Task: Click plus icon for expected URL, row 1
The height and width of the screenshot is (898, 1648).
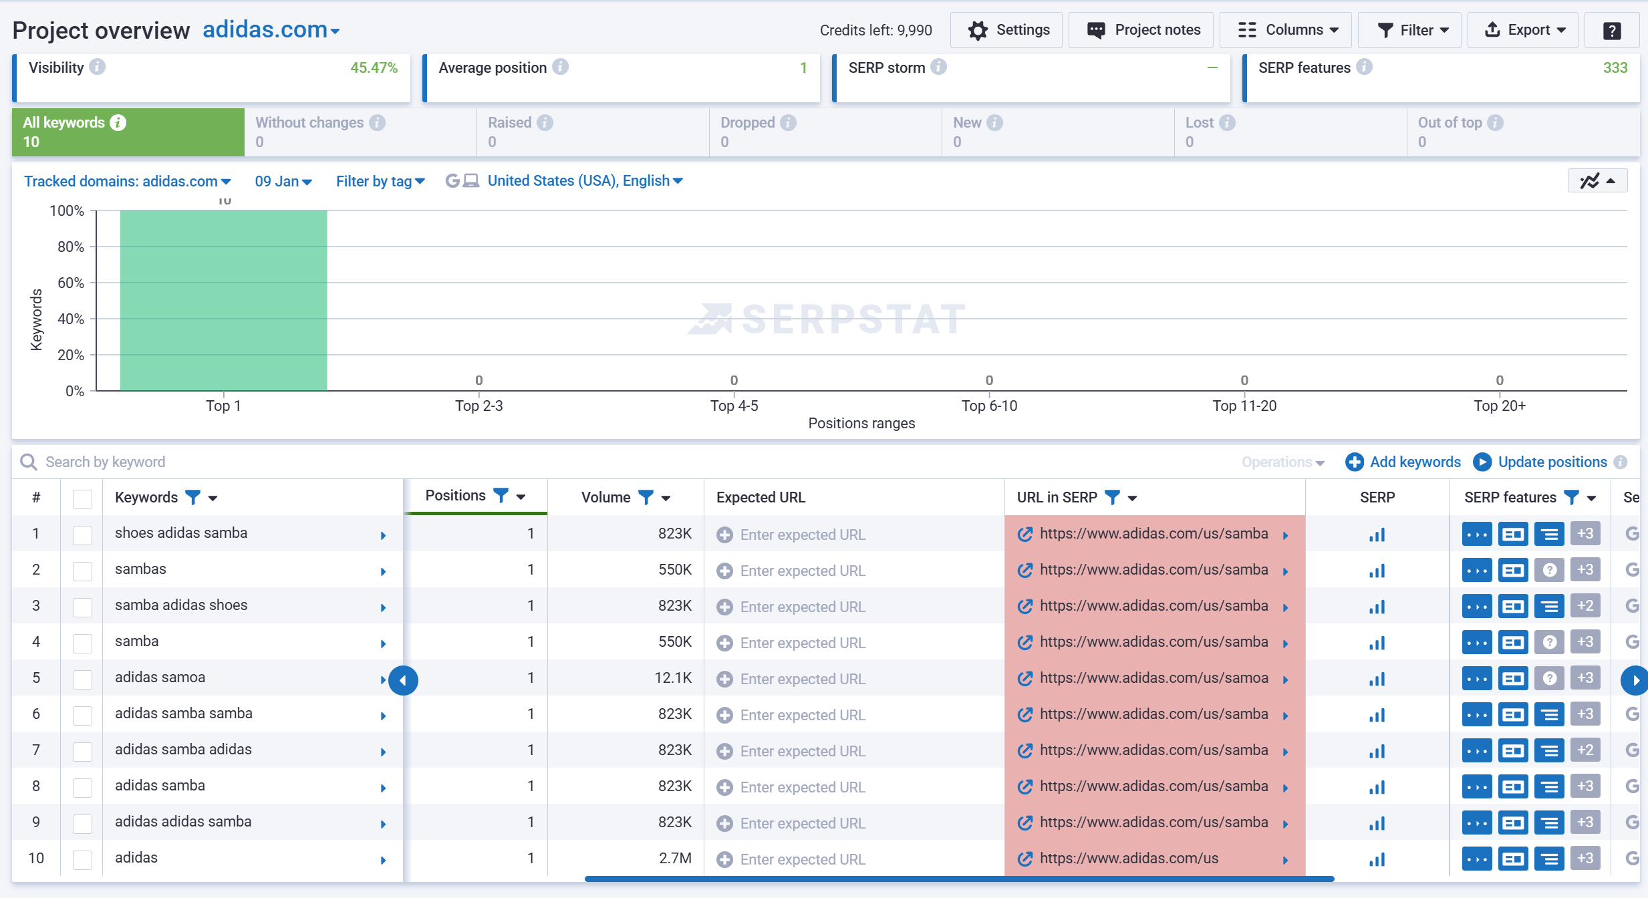Action: click(x=724, y=535)
